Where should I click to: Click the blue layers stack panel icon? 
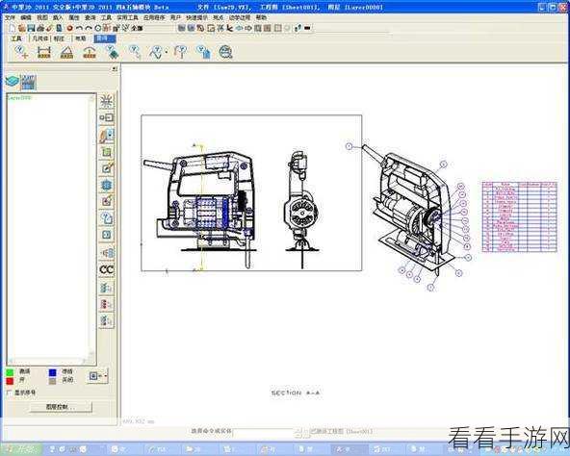[x=12, y=81]
